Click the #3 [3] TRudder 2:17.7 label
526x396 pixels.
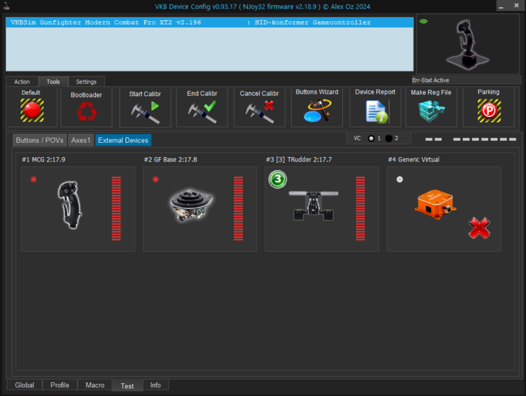299,160
